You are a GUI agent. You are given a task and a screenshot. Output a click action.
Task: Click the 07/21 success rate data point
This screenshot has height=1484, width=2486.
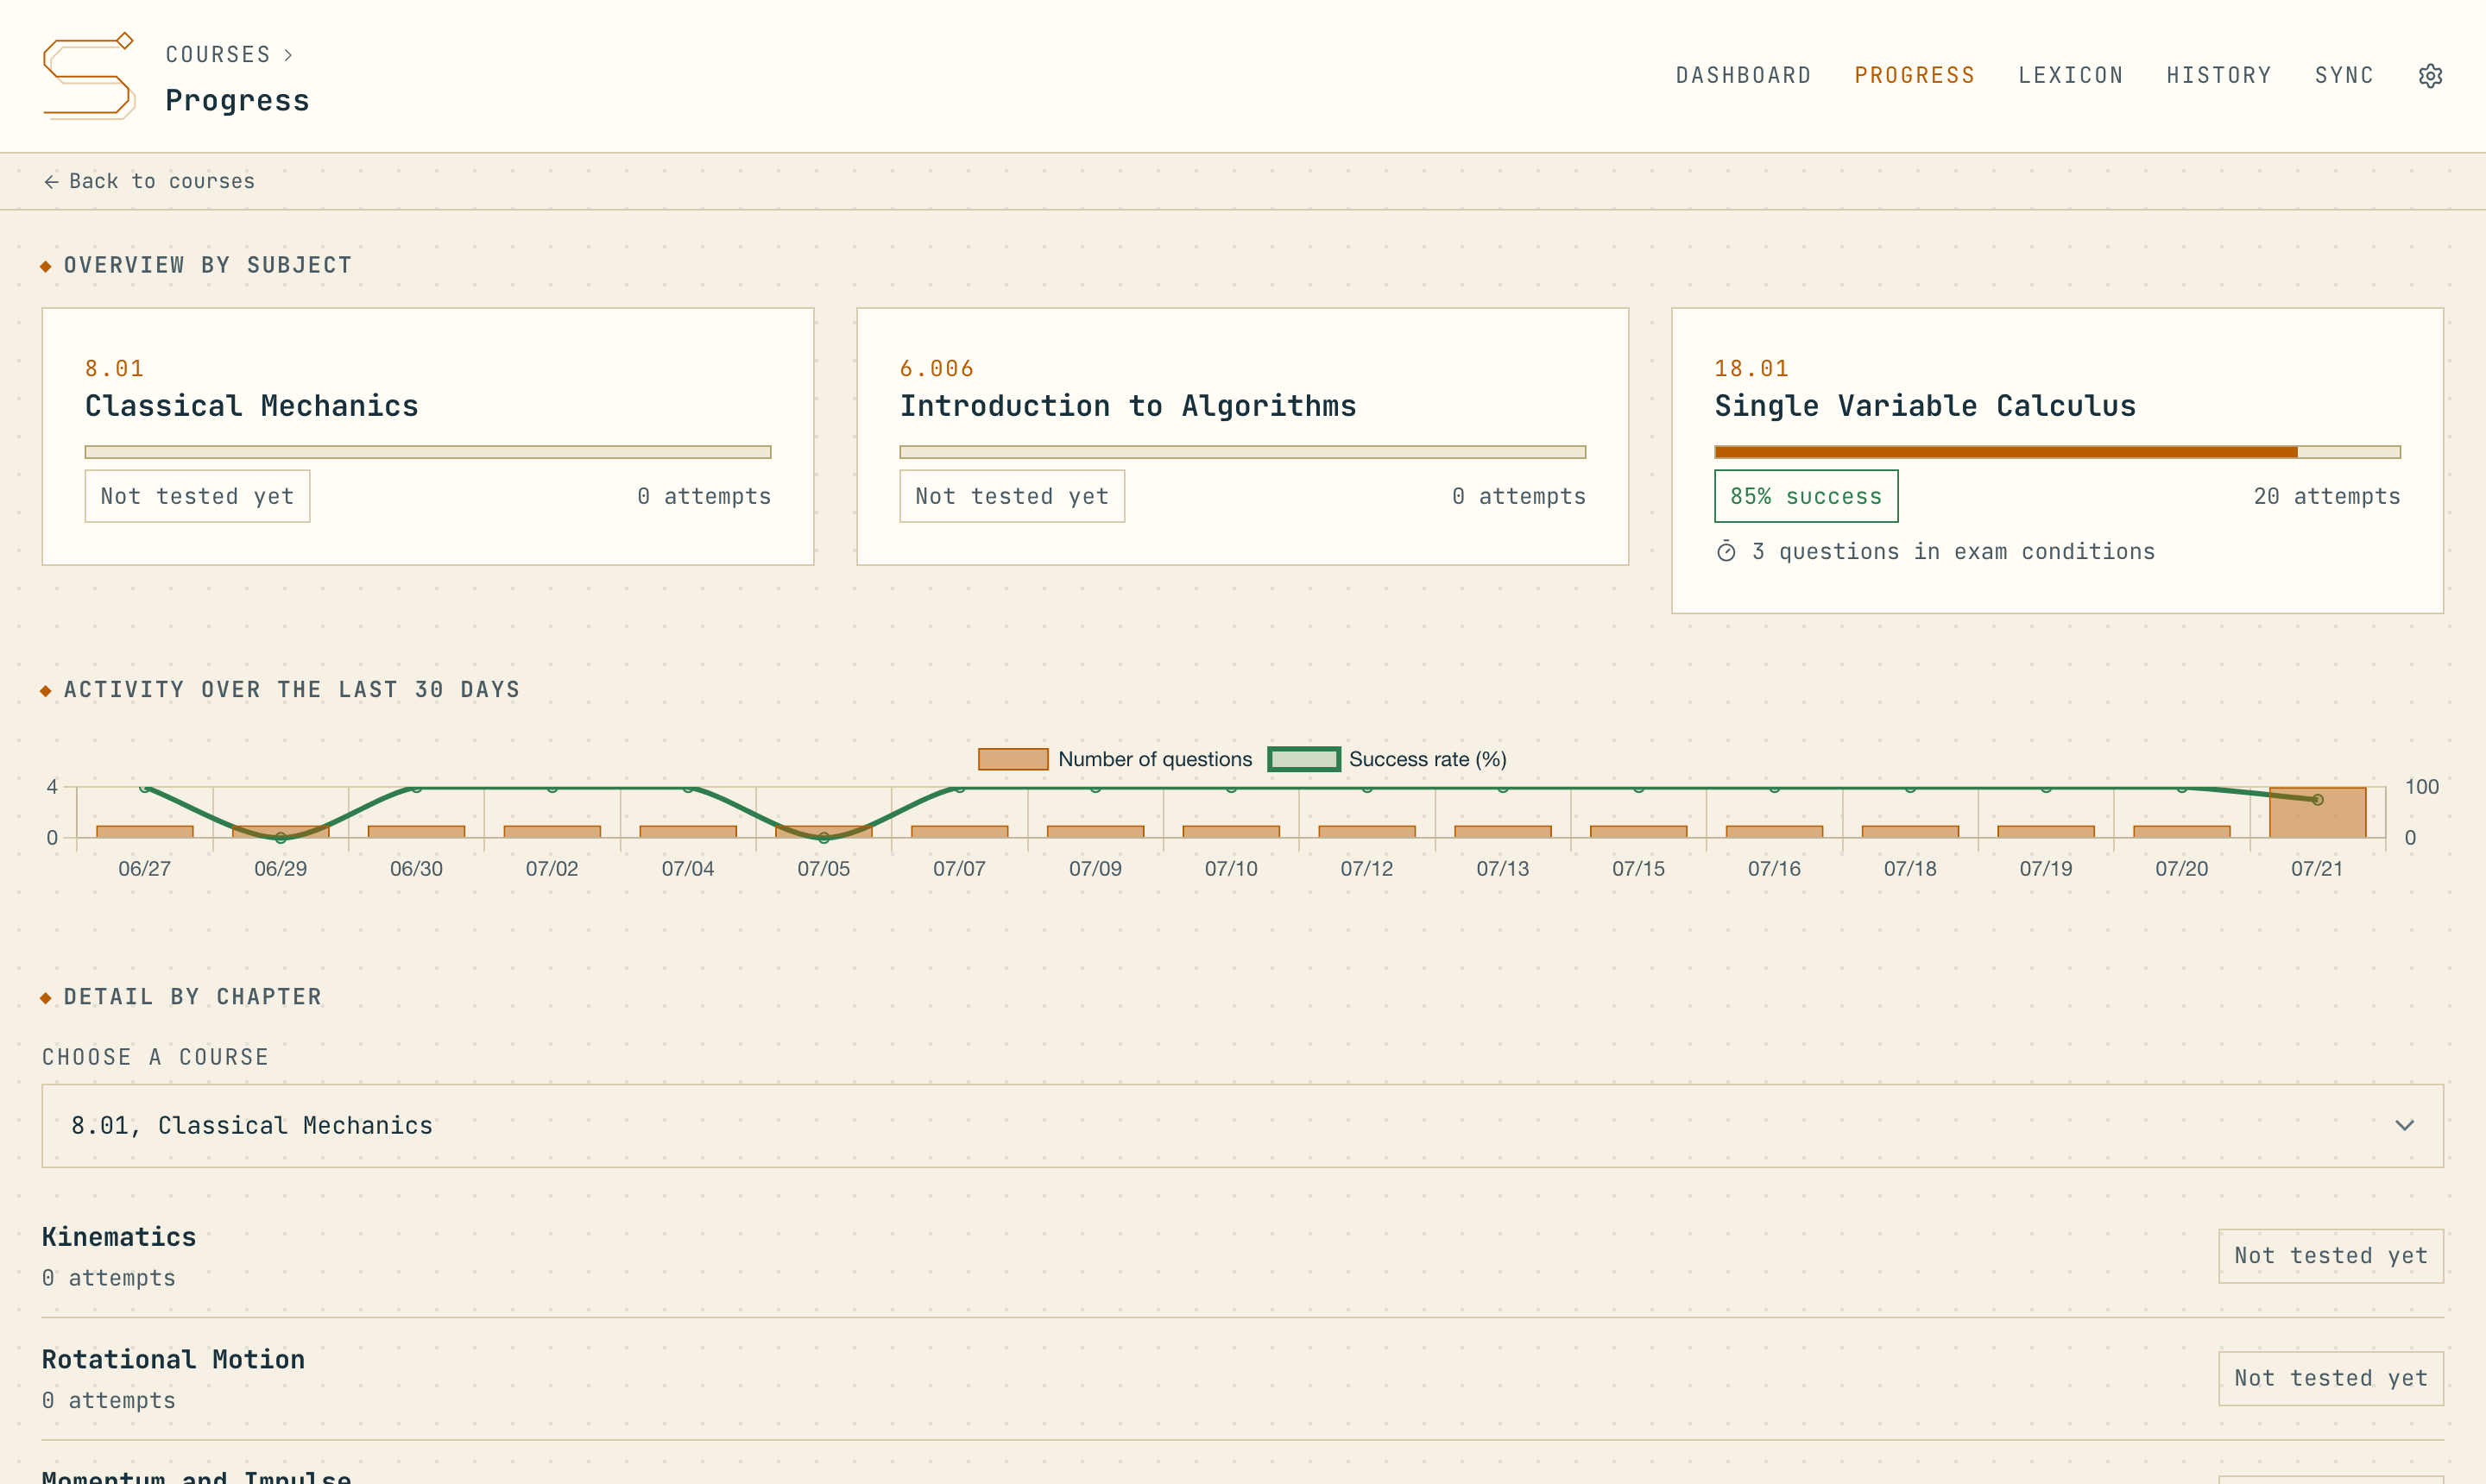pyautogui.click(x=2317, y=800)
